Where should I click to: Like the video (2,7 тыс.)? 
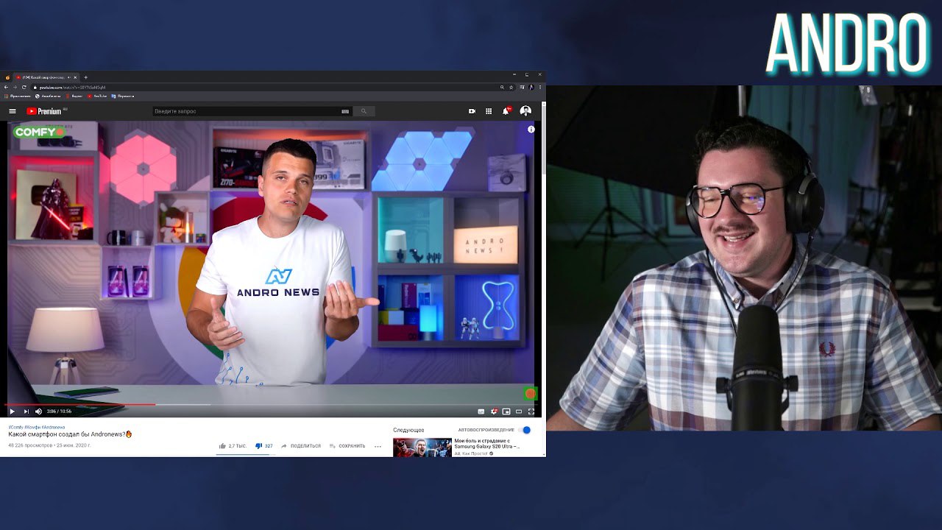tap(233, 446)
